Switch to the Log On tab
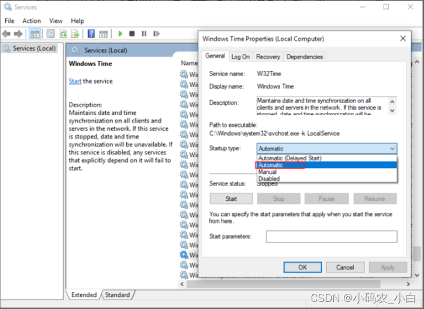The height and width of the screenshot is (309, 424). [x=240, y=57]
